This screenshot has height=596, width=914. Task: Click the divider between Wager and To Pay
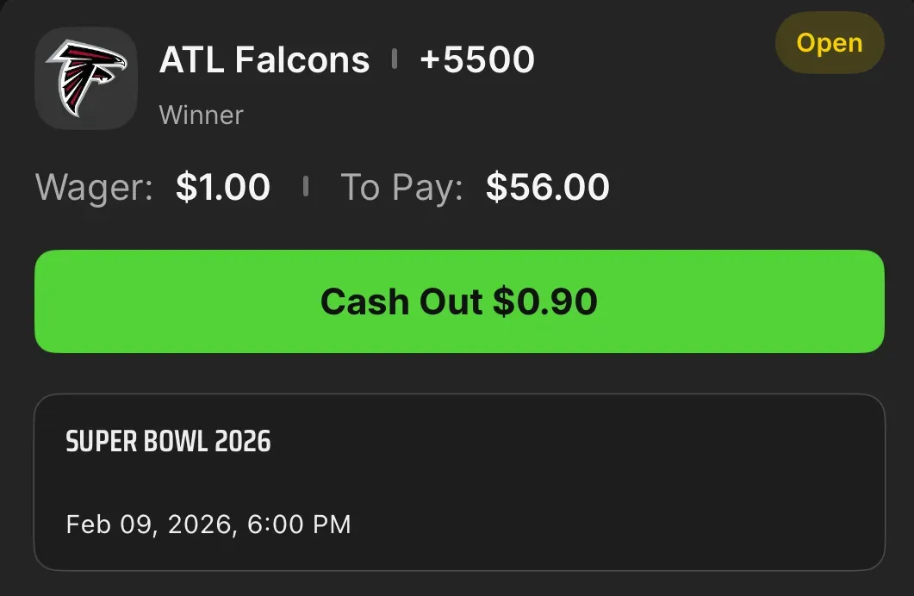[x=306, y=186]
